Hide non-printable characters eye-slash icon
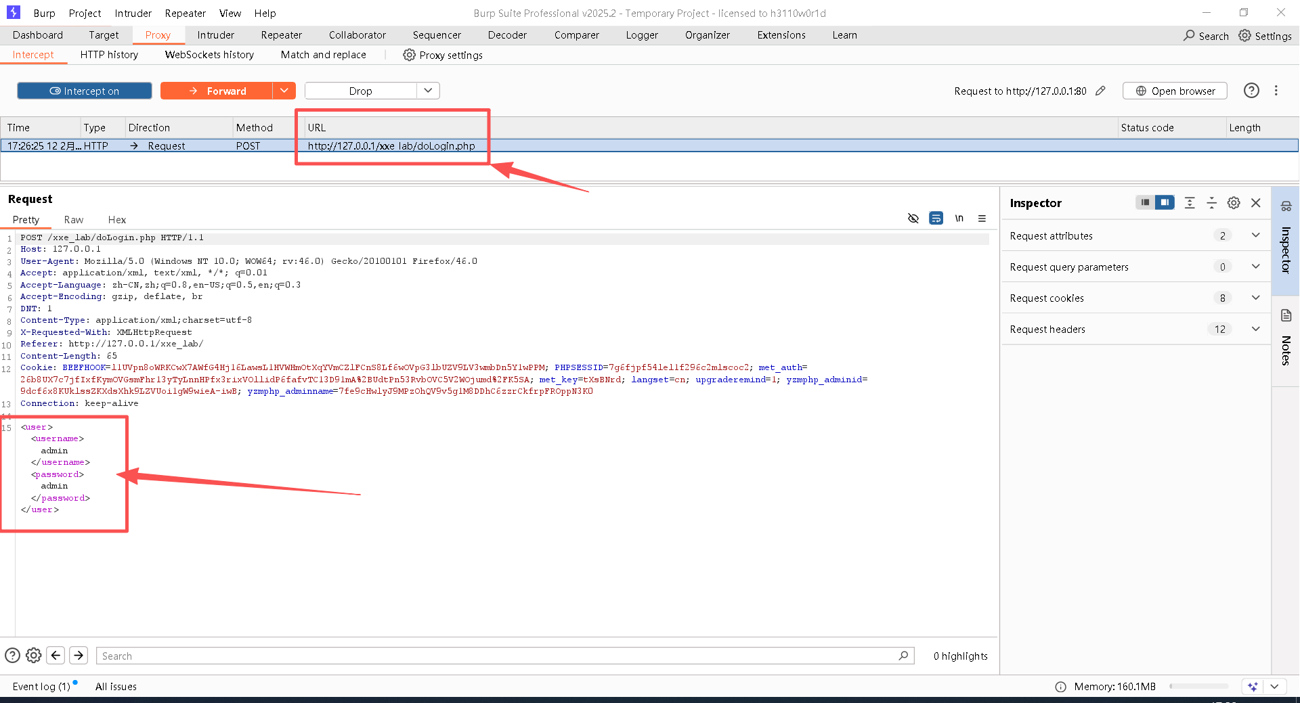Image resolution: width=1300 pixels, height=703 pixels. click(913, 218)
